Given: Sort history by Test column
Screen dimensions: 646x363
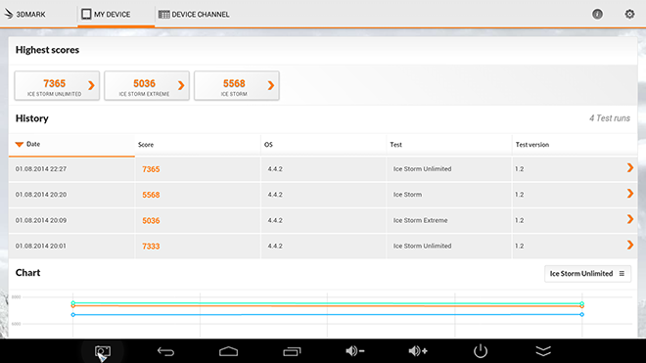Looking at the screenshot, I should [449, 145].
